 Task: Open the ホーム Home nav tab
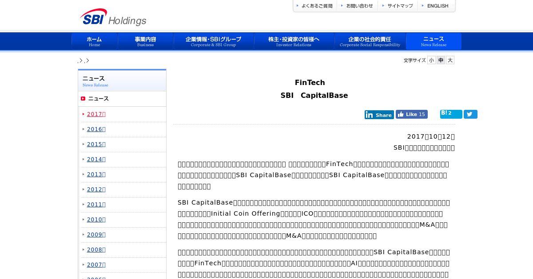[x=94, y=41]
